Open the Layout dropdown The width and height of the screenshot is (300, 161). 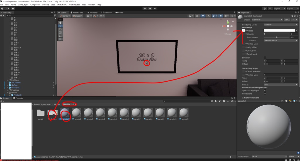(293, 8)
